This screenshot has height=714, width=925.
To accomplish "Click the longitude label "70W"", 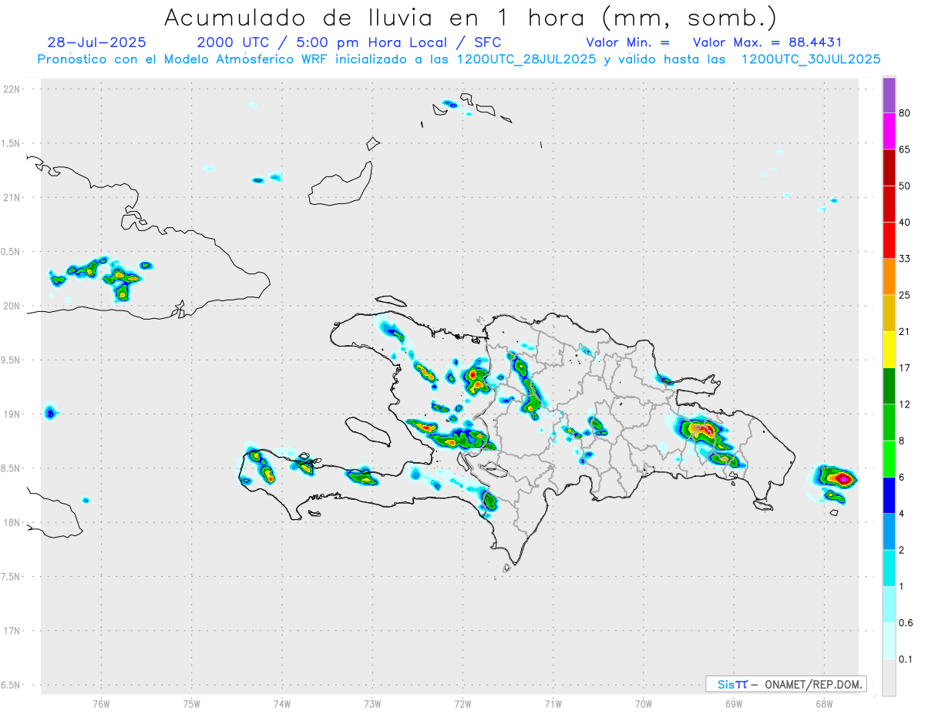I will (643, 704).
